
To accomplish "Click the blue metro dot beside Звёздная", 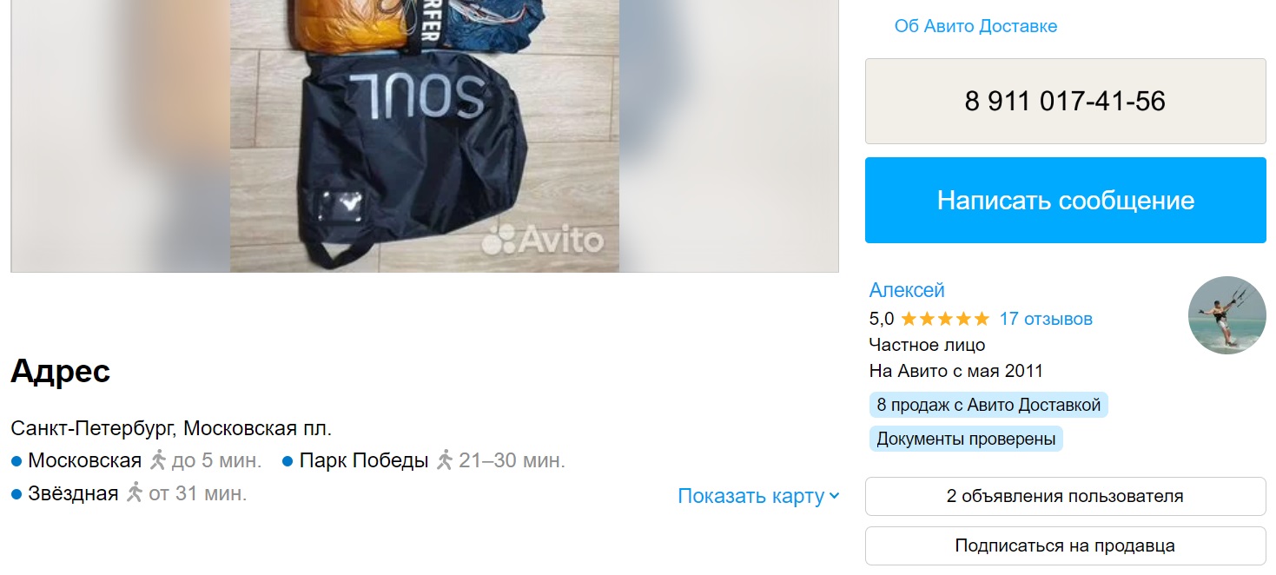I will 17,495.
